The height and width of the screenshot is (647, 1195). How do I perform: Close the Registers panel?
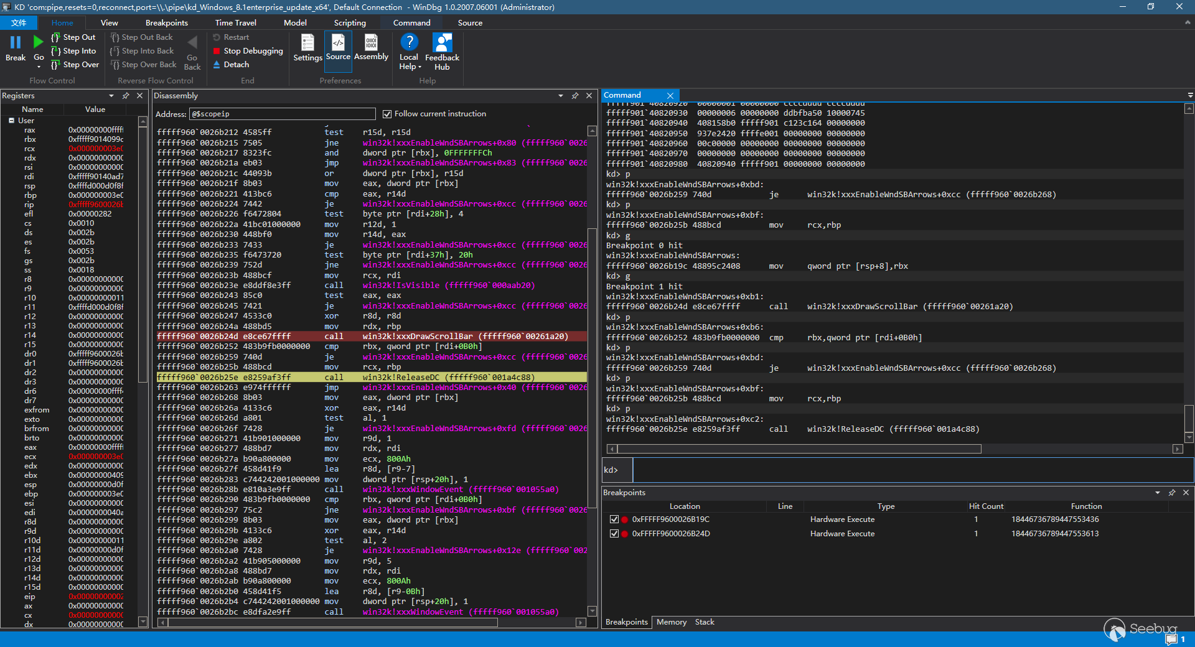pyautogui.click(x=140, y=96)
